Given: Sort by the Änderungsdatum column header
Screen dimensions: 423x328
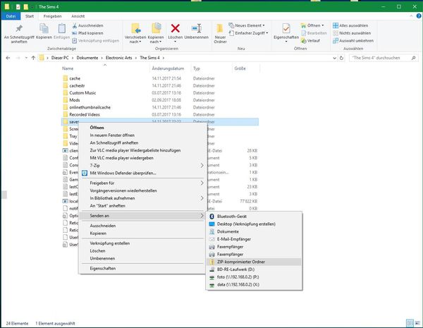Looking at the screenshot, I should [x=170, y=68].
